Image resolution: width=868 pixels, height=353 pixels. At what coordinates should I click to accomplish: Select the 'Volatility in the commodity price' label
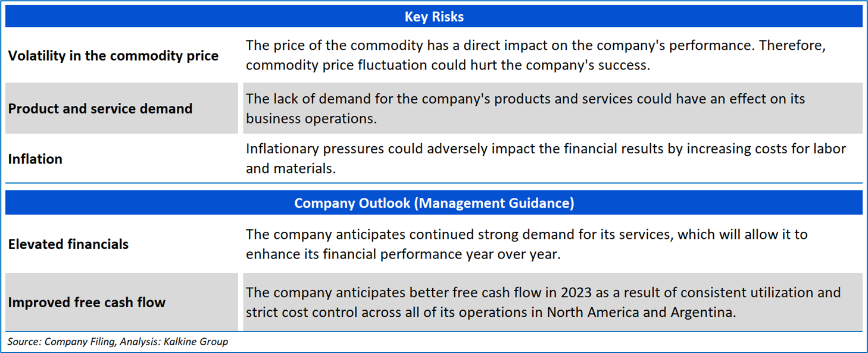click(x=113, y=56)
